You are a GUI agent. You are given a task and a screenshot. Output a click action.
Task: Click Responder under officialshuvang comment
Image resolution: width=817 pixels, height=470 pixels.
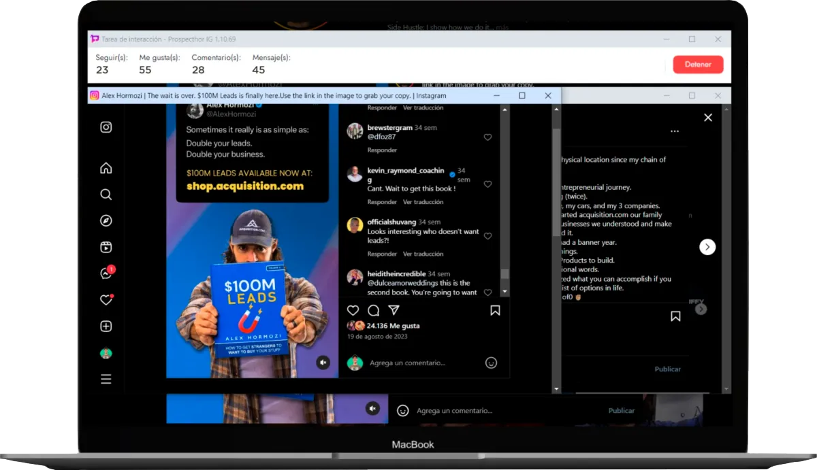pyautogui.click(x=382, y=254)
